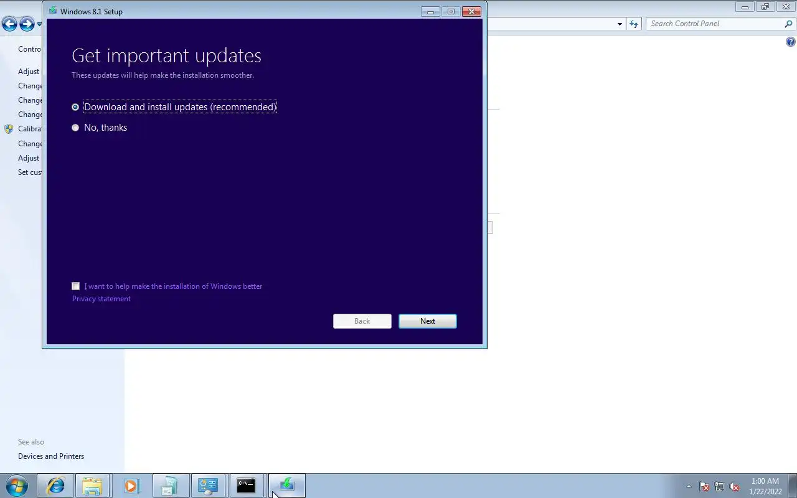The image size is (797, 498).
Task: Open Windows Media Player from taskbar
Action: (x=131, y=486)
